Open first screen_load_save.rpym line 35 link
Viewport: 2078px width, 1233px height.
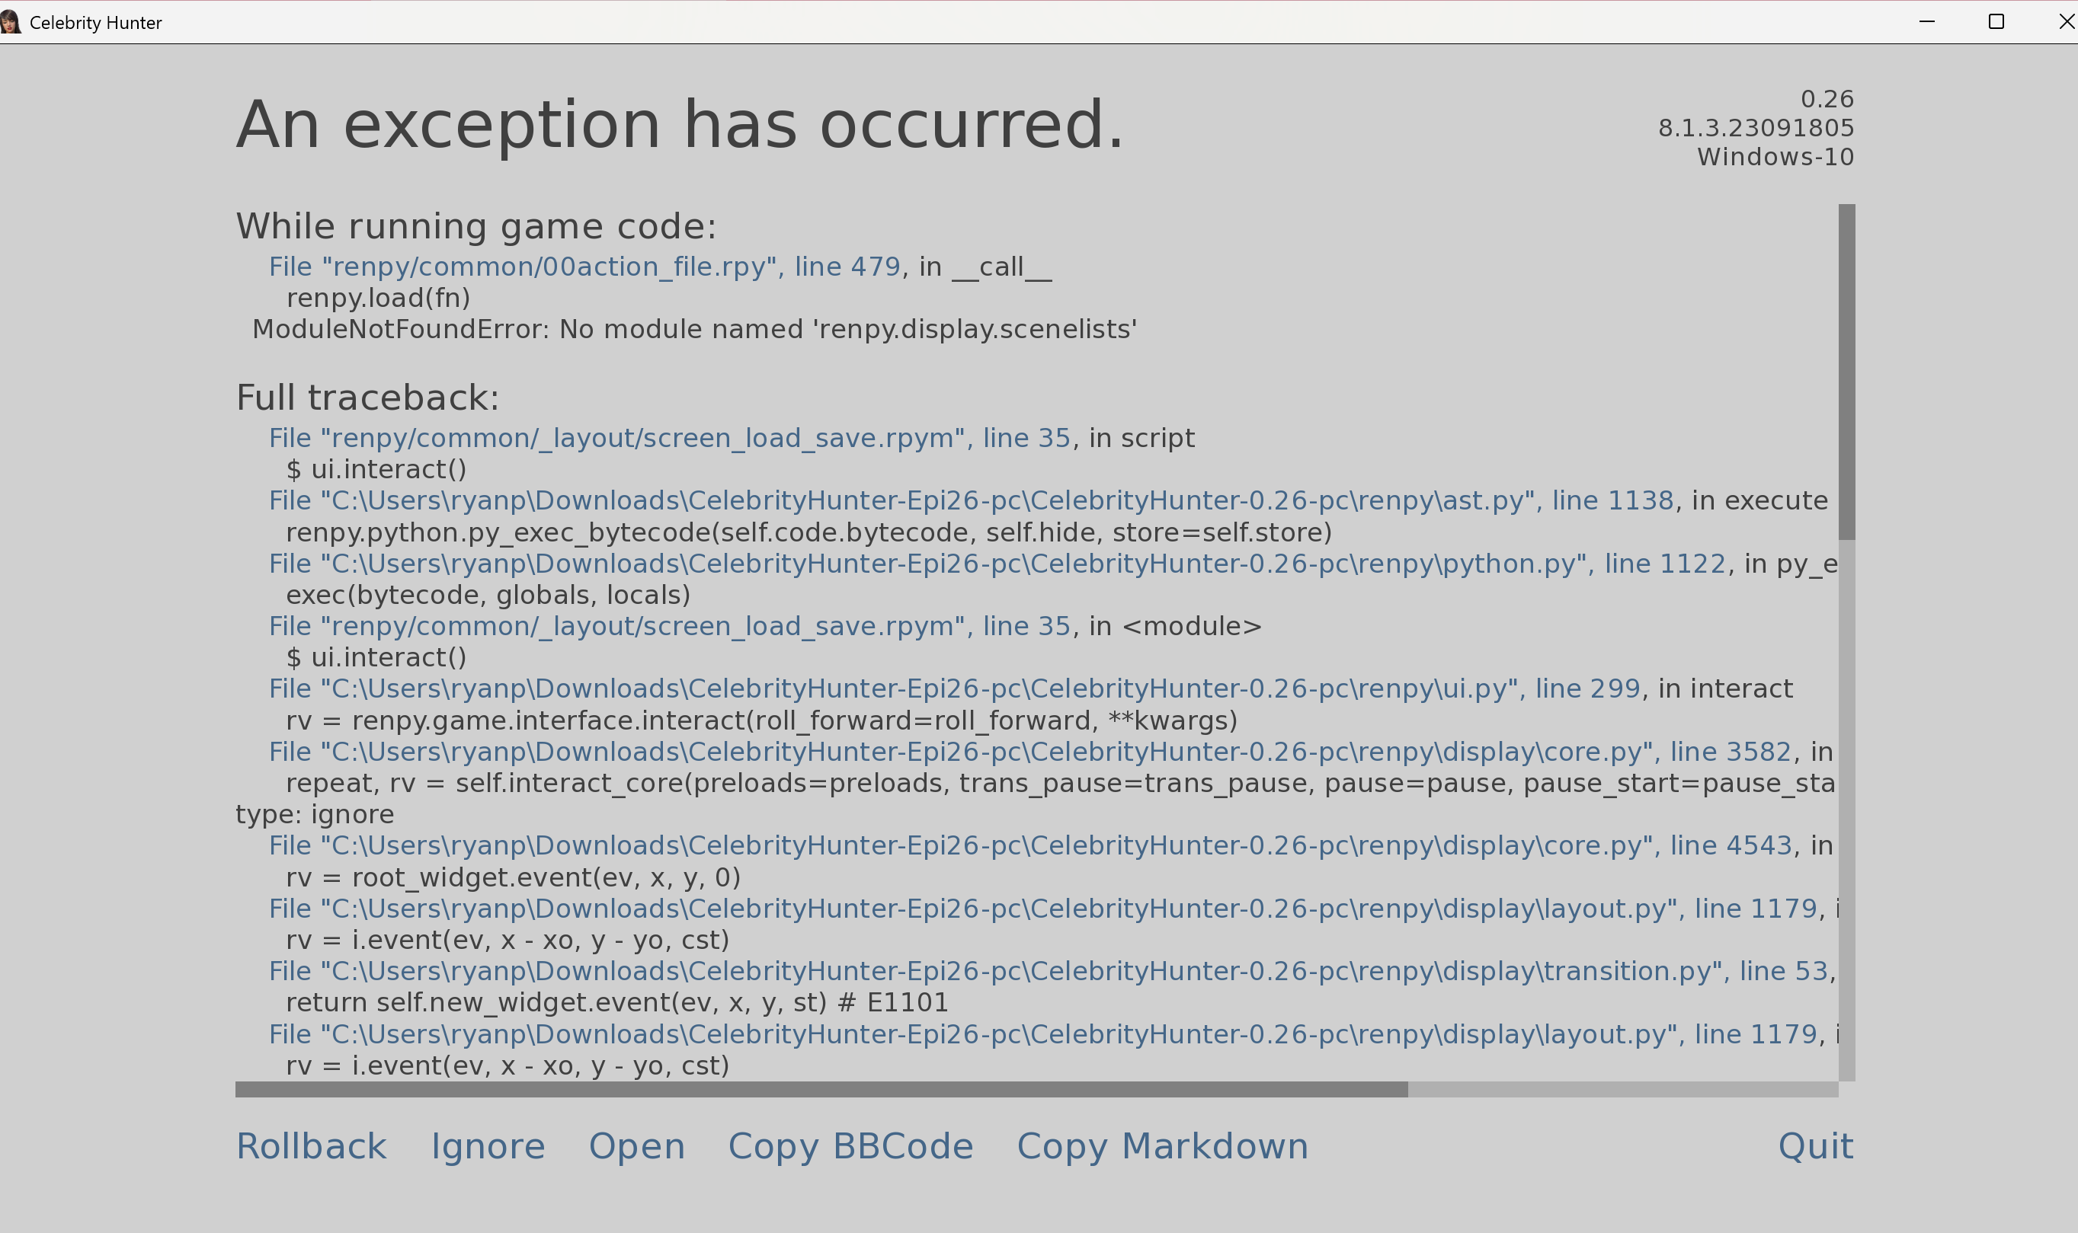(x=669, y=438)
